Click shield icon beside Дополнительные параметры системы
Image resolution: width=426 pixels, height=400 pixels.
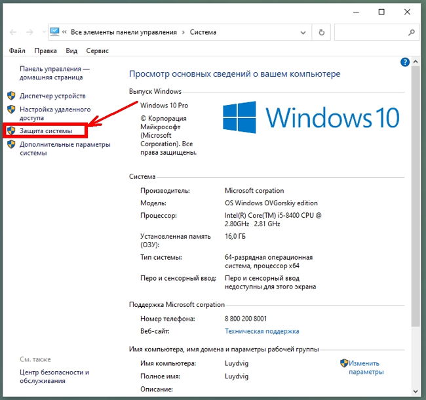(x=11, y=144)
